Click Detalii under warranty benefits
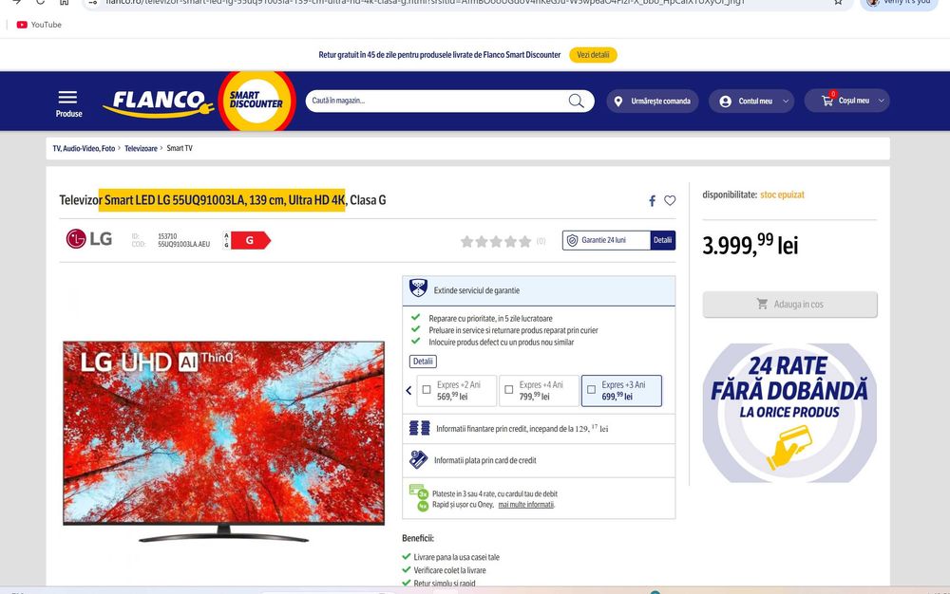The height and width of the screenshot is (594, 950). (423, 362)
